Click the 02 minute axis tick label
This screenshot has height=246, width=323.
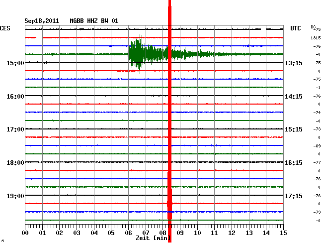(x=59, y=233)
